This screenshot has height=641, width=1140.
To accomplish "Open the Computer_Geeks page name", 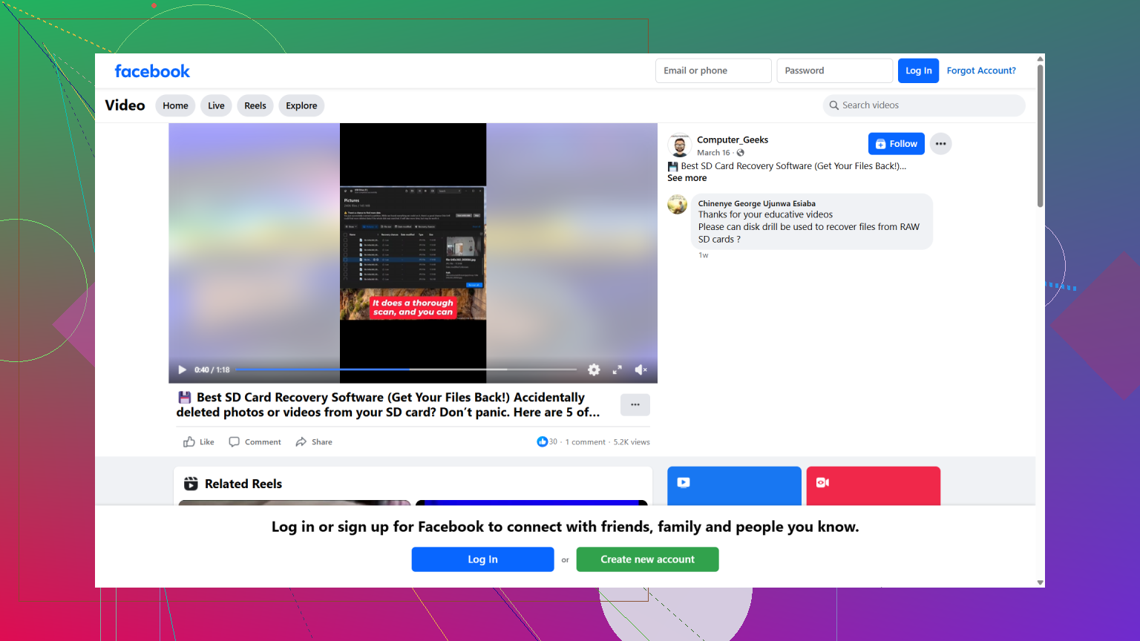I will [x=733, y=139].
